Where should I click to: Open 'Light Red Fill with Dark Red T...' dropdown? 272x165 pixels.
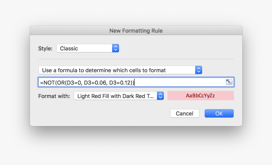[119, 96]
